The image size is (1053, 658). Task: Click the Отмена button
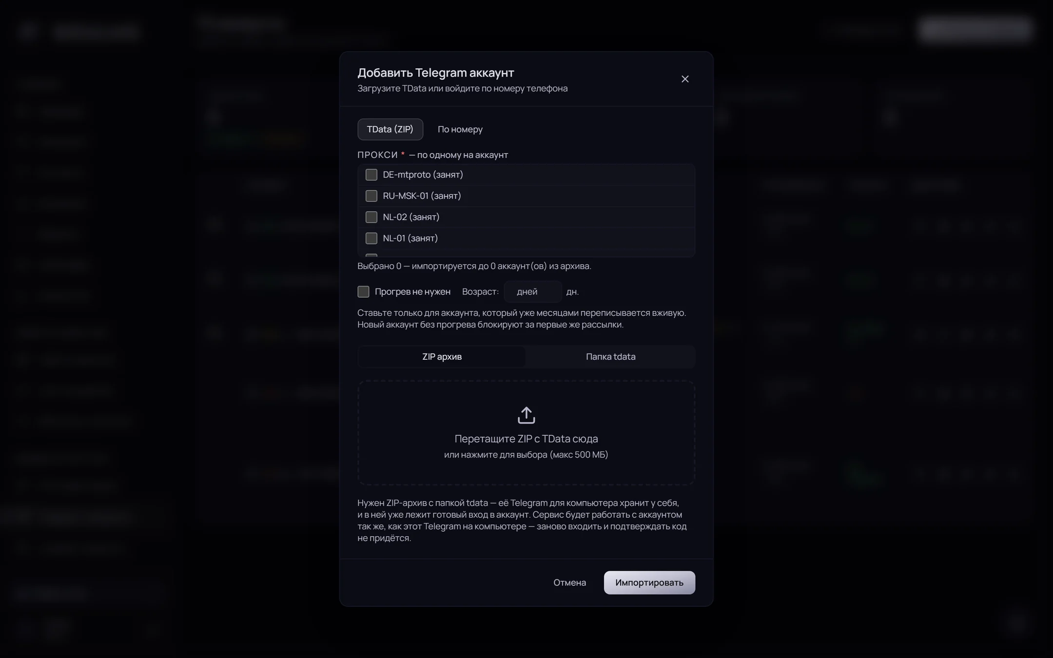(569, 582)
